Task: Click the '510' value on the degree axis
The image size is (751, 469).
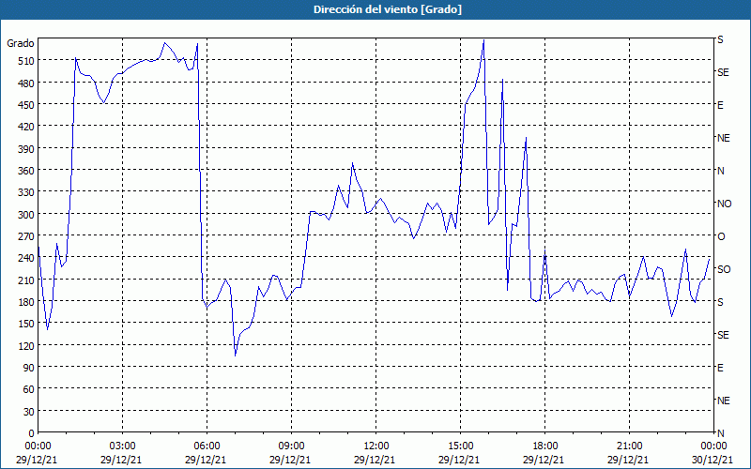Action: coord(26,61)
